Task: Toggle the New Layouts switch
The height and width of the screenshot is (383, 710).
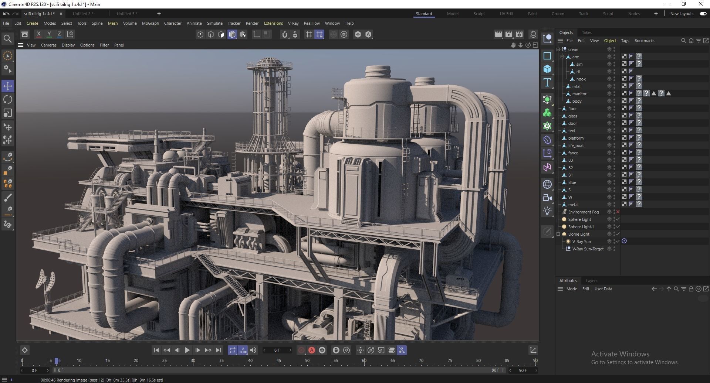Action: click(703, 14)
